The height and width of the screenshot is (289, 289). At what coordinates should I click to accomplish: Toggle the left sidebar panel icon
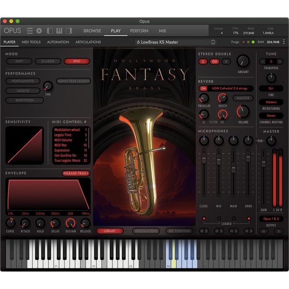[50, 31]
